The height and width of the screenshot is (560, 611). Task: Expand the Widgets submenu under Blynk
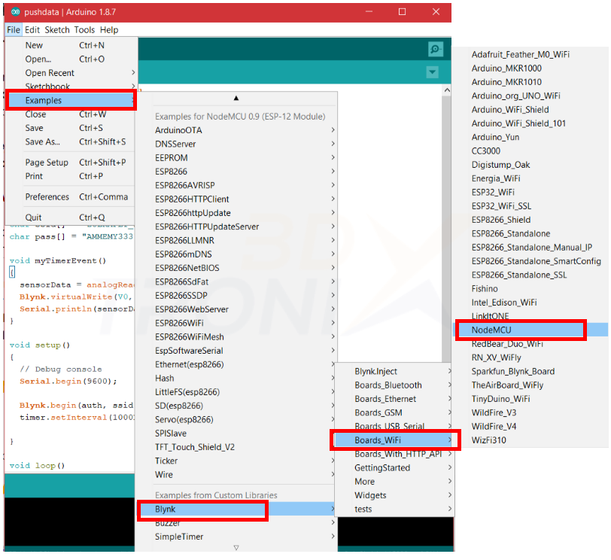coord(370,495)
